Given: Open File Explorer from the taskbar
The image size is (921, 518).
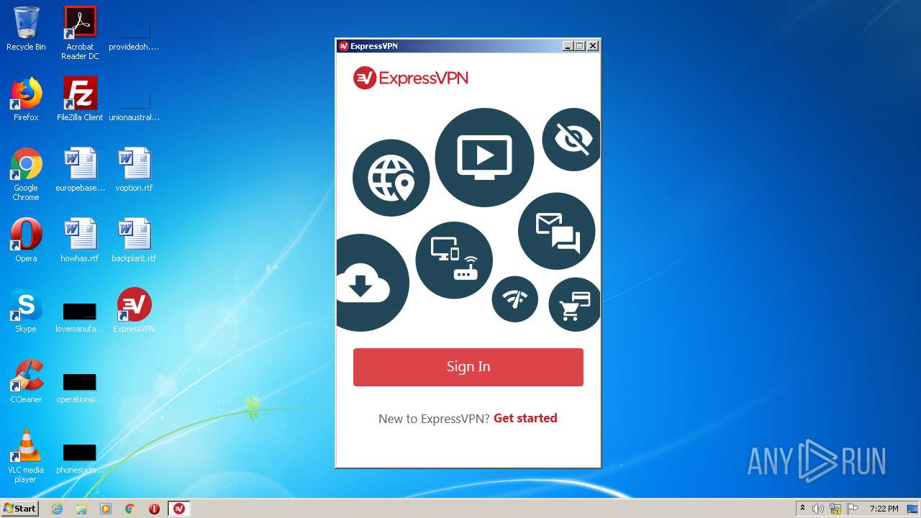Looking at the screenshot, I should [x=81, y=509].
